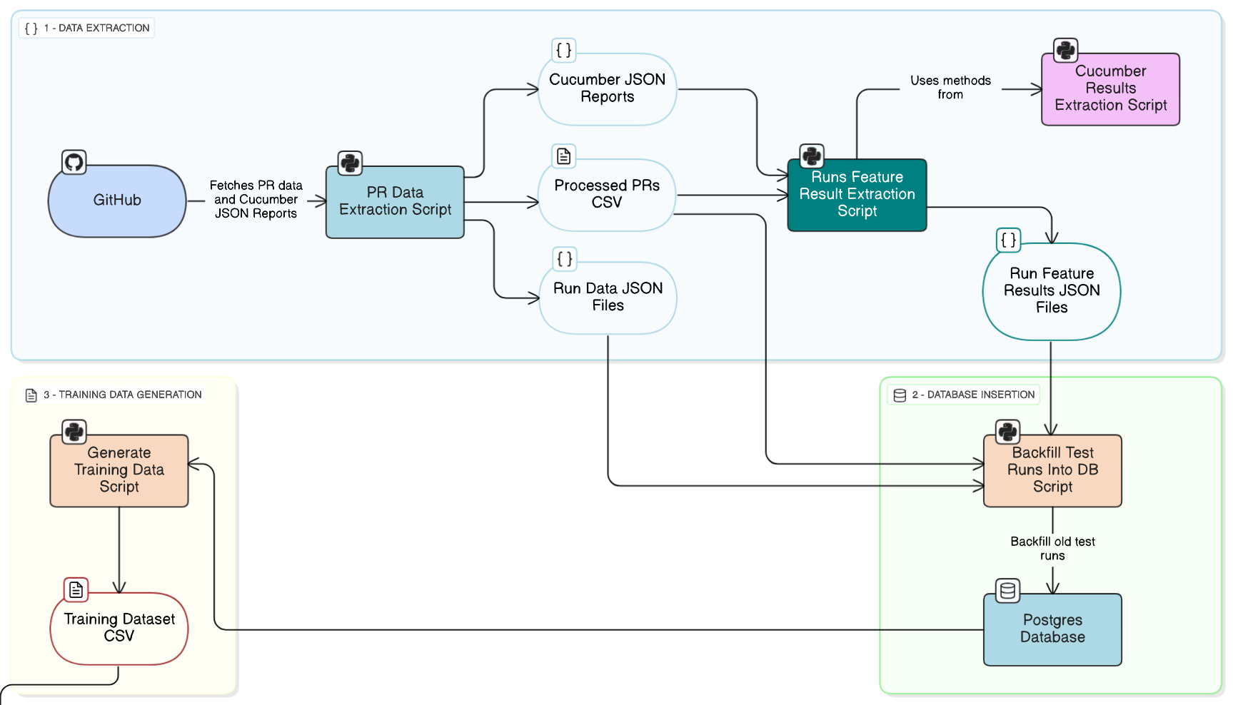Select the Python icon on PR Data Extraction Script
1233x705 pixels.
click(x=350, y=163)
